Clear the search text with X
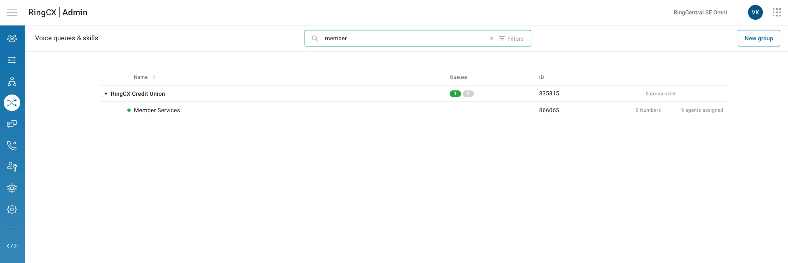This screenshot has height=263, width=788. click(491, 38)
